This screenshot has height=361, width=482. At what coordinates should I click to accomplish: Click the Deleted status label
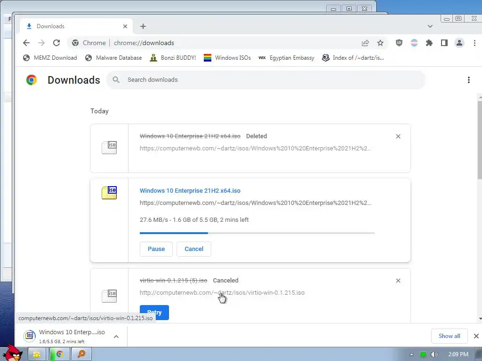[x=257, y=136]
